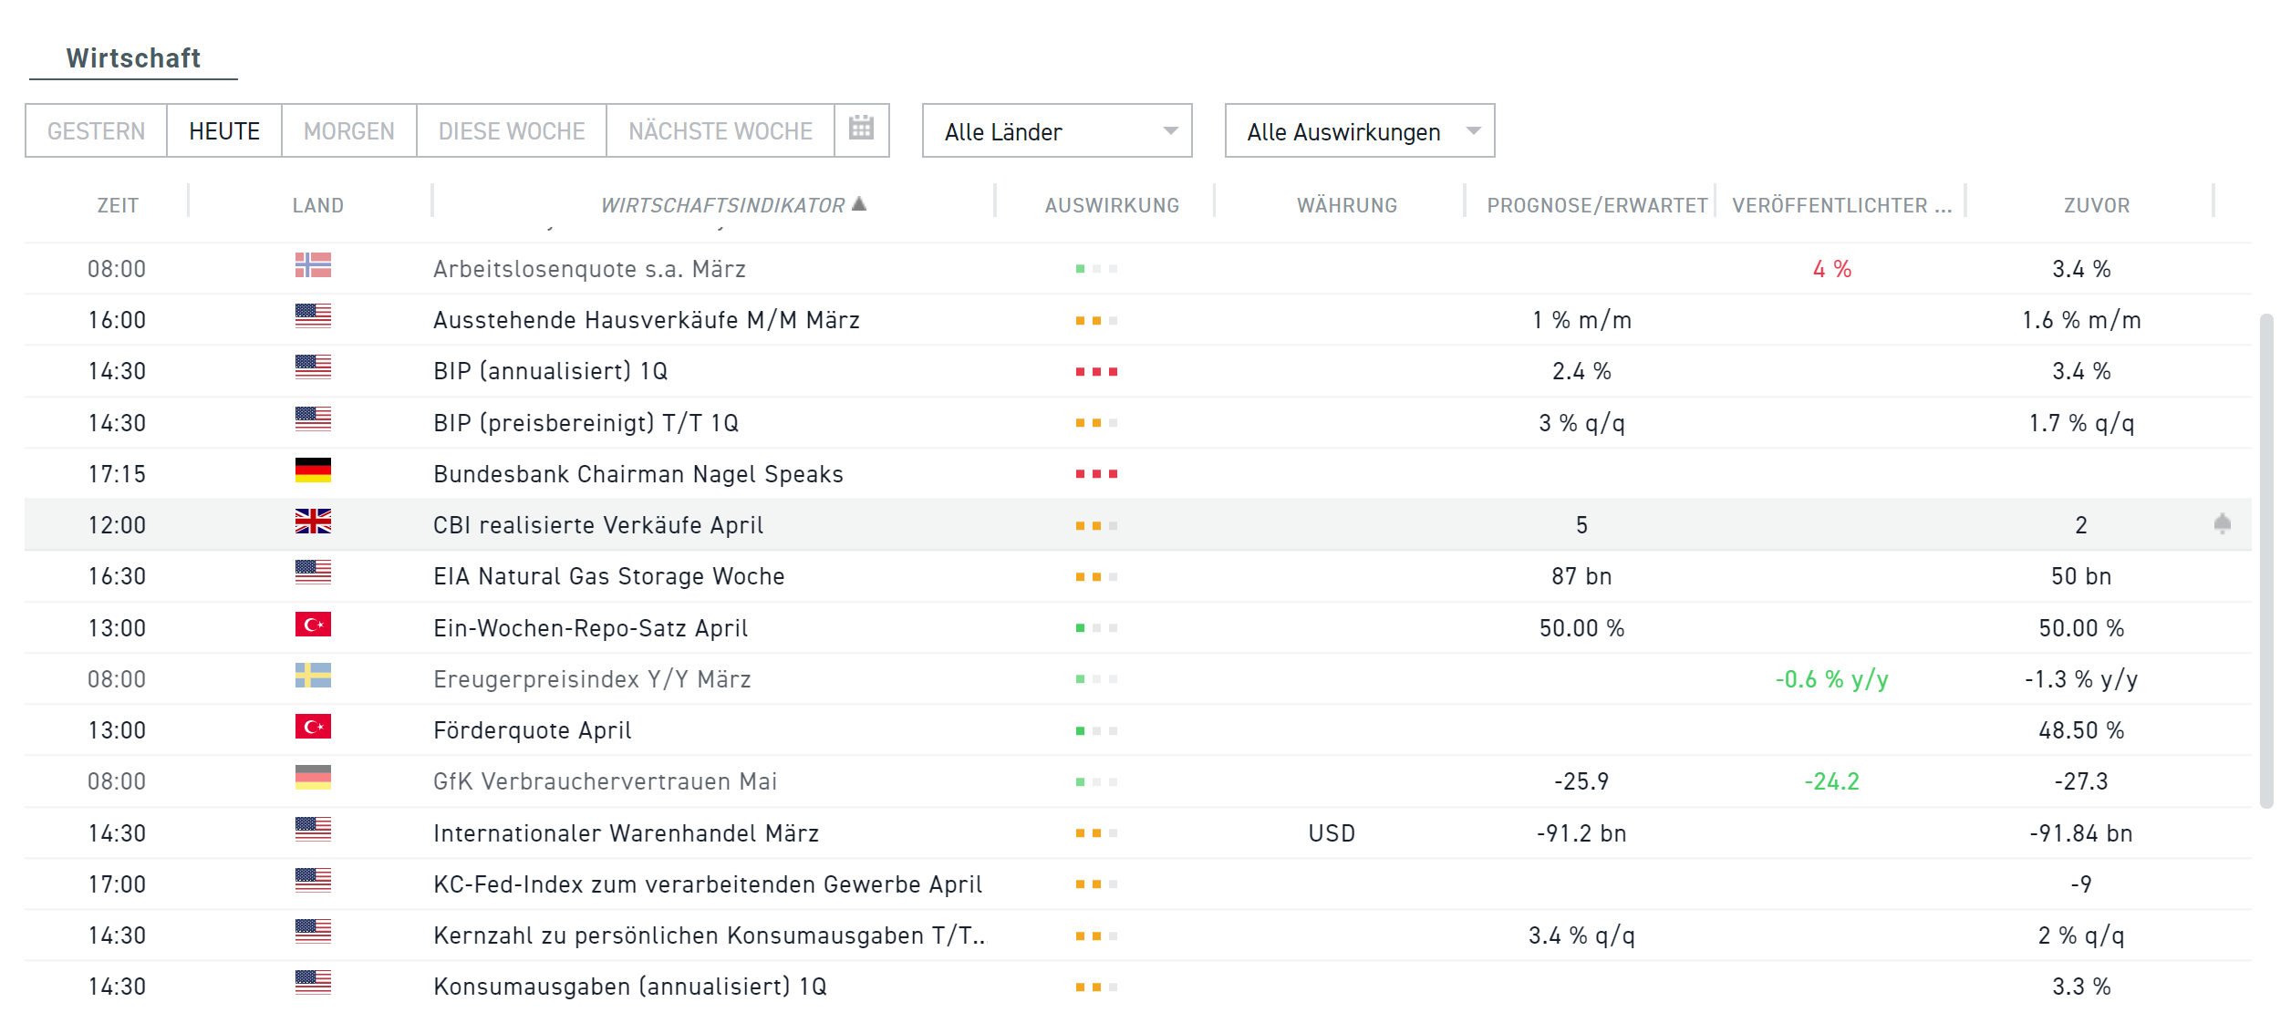
Task: Open the Wirtschaft section link
Action: 133,58
